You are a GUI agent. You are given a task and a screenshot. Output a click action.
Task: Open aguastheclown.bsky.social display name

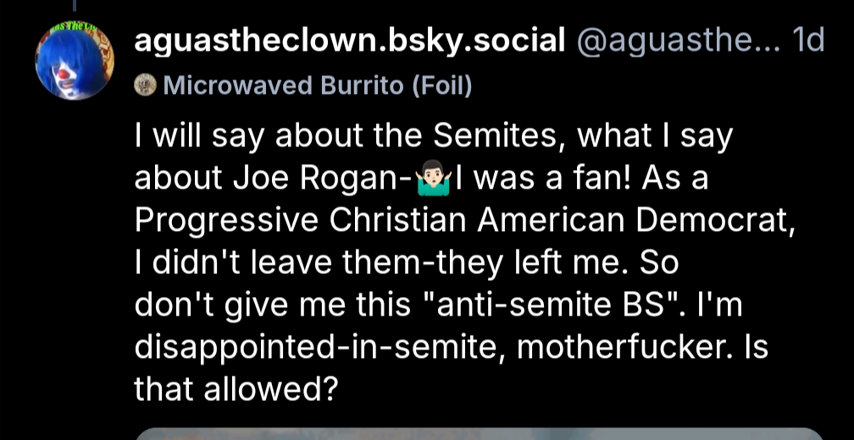tap(349, 40)
